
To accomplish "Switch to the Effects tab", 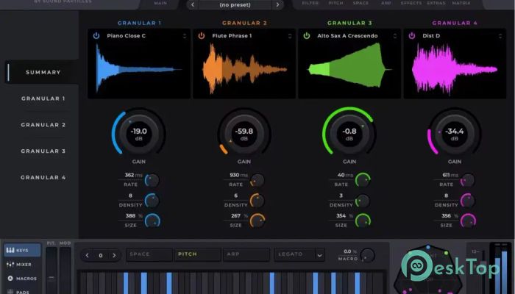I will coord(411,3).
